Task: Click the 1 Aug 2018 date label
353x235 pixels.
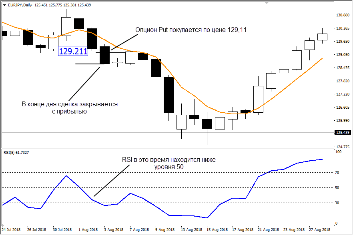Action: click(x=88, y=230)
